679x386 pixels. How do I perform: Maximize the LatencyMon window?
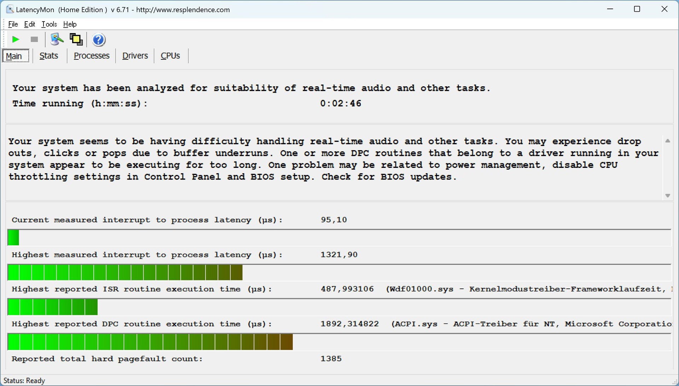tap(637, 10)
